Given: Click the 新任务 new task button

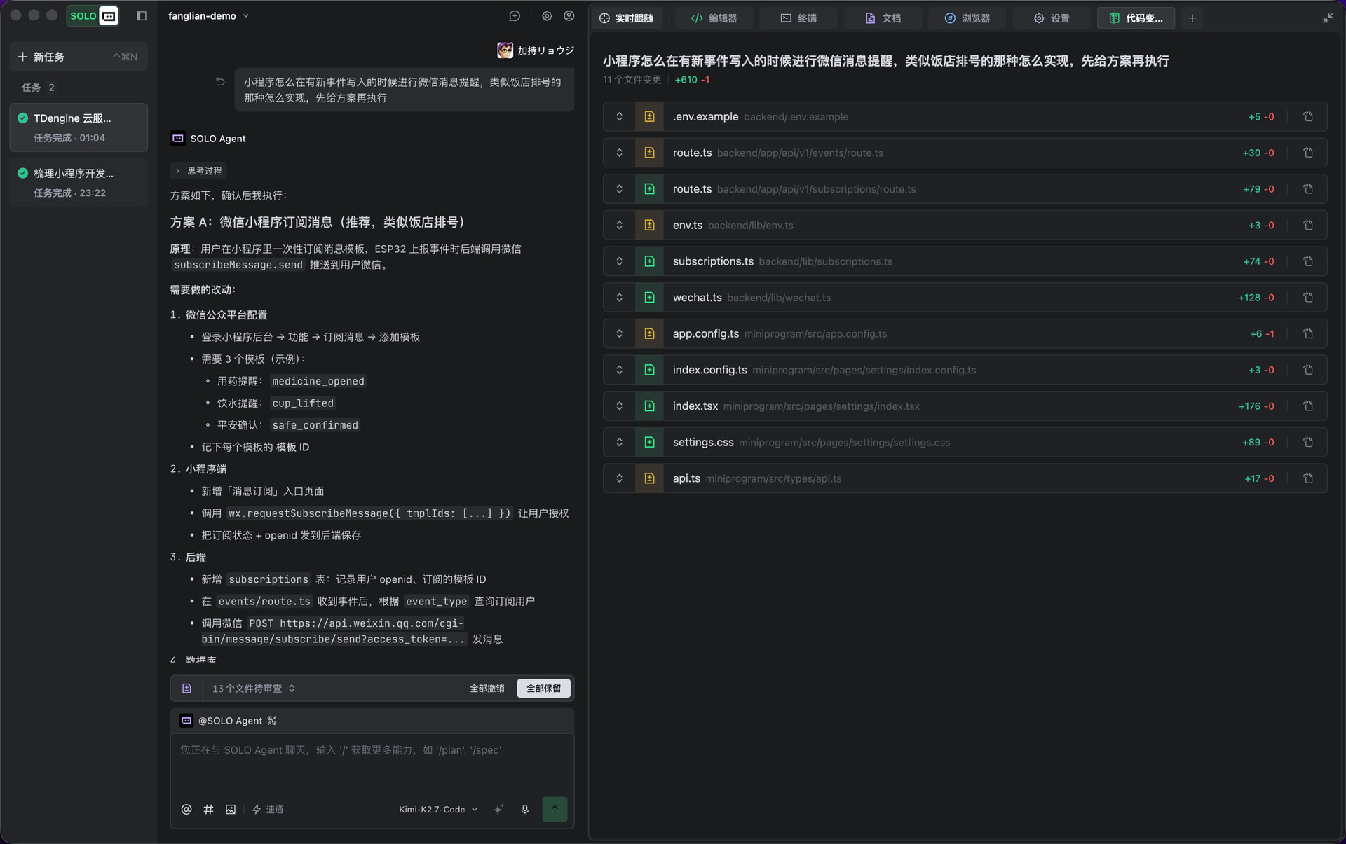Looking at the screenshot, I should 79,57.
